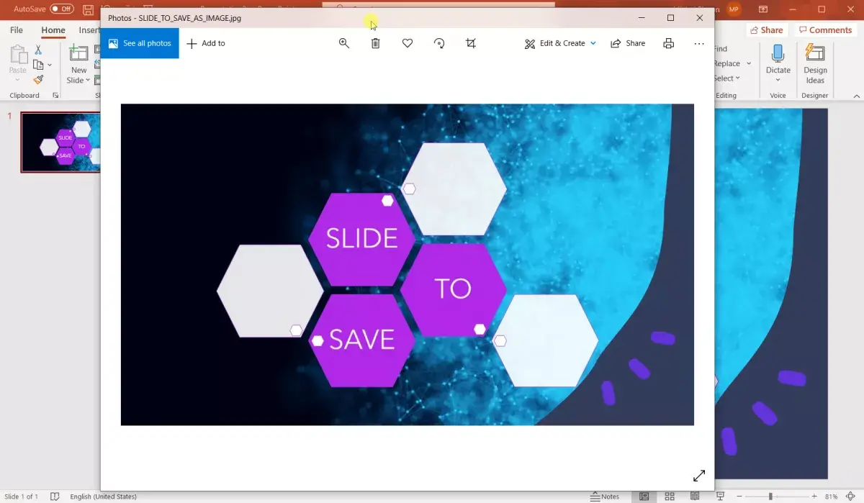Toggle AutoSave switch in PowerPoint
Viewport: 864px width, 503px height.
click(61, 9)
